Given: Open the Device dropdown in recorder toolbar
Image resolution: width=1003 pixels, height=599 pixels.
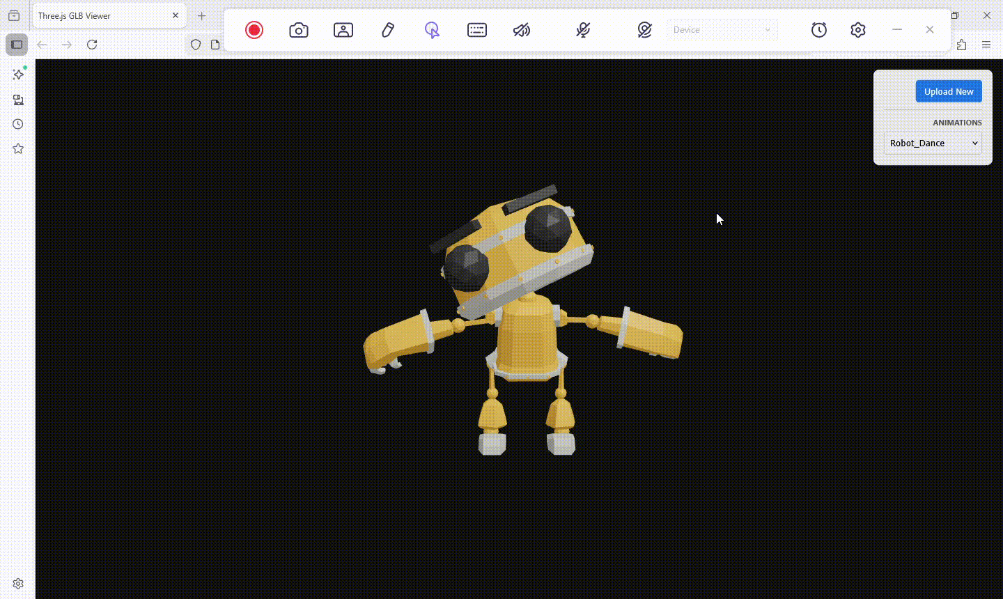Looking at the screenshot, I should point(722,30).
